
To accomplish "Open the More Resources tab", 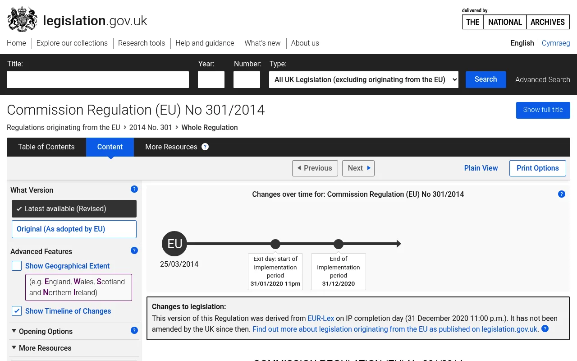I will (x=171, y=147).
